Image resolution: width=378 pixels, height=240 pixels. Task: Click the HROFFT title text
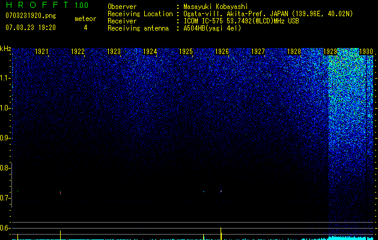pyautogui.click(x=37, y=5)
